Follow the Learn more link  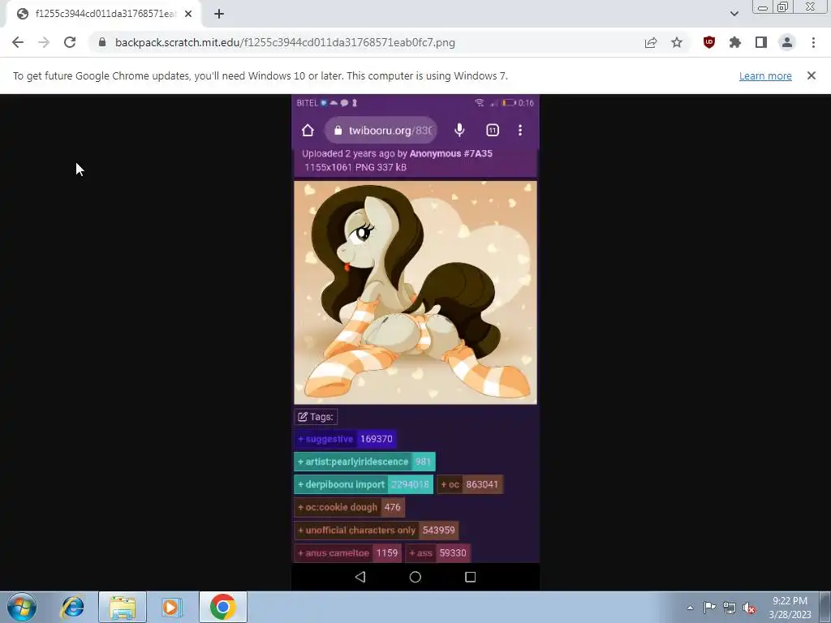(765, 75)
